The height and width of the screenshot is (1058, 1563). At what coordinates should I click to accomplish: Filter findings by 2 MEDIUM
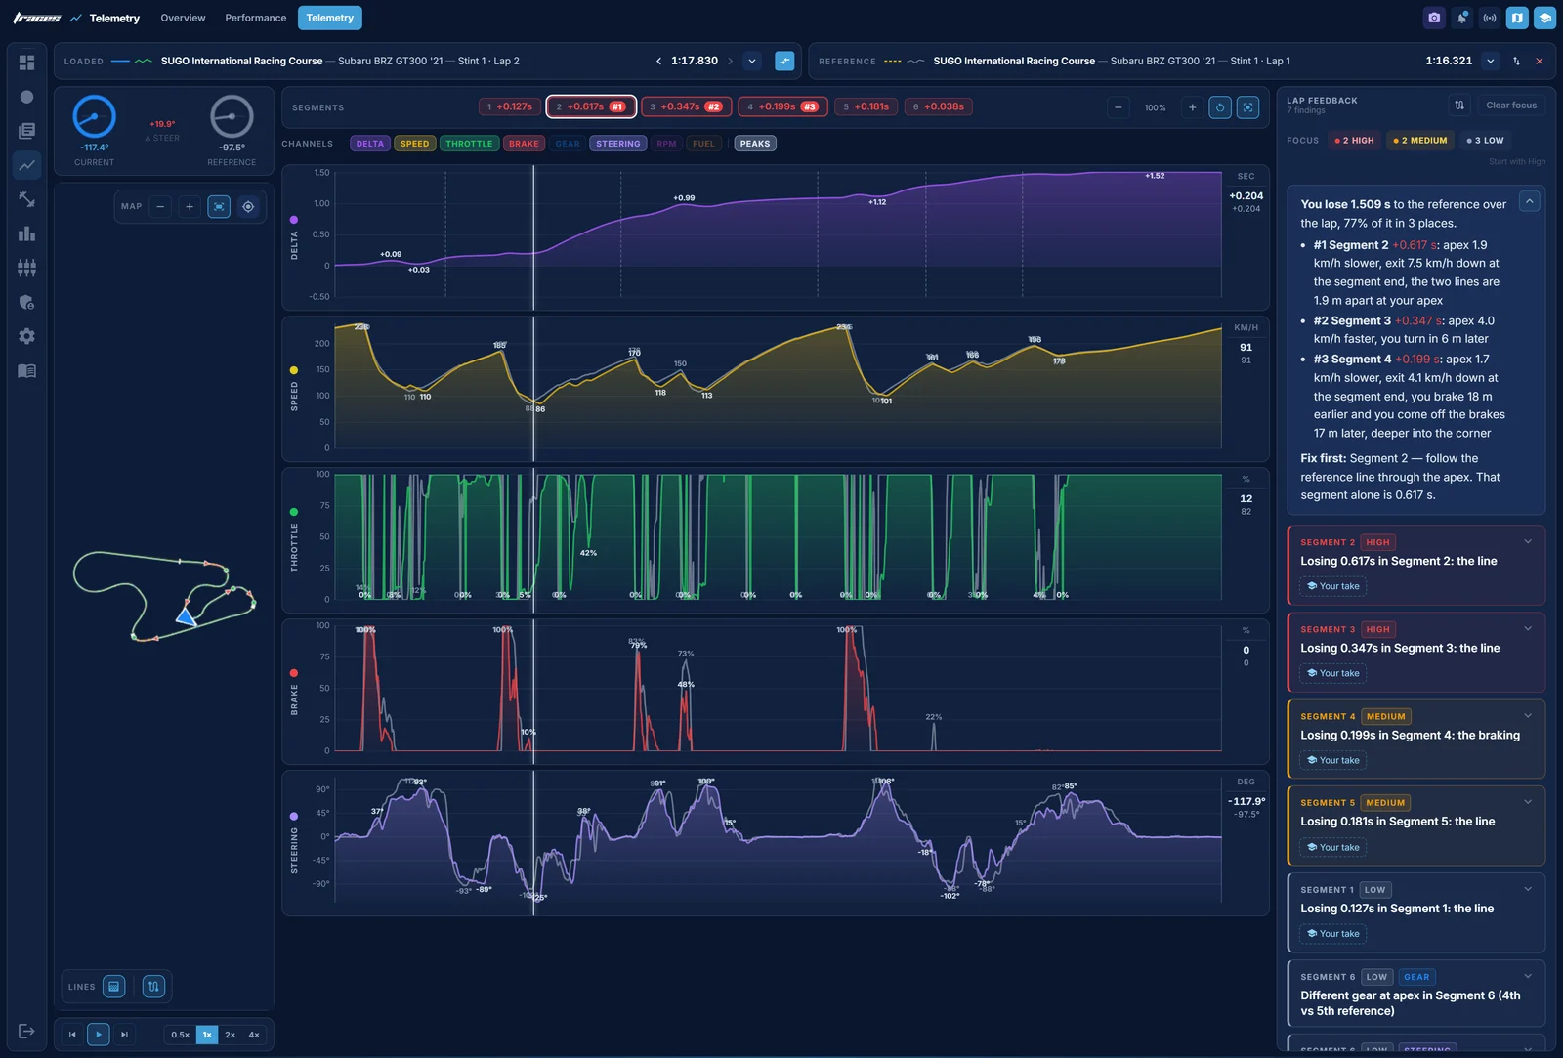coord(1420,141)
